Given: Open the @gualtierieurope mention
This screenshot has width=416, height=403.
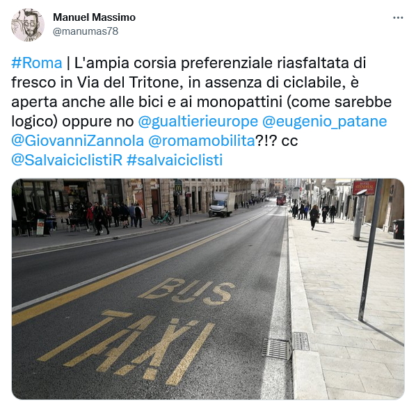Looking at the screenshot, I should [x=198, y=122].
